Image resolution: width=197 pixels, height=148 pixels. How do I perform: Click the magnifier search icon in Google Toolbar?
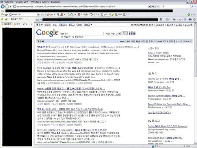[58, 15]
